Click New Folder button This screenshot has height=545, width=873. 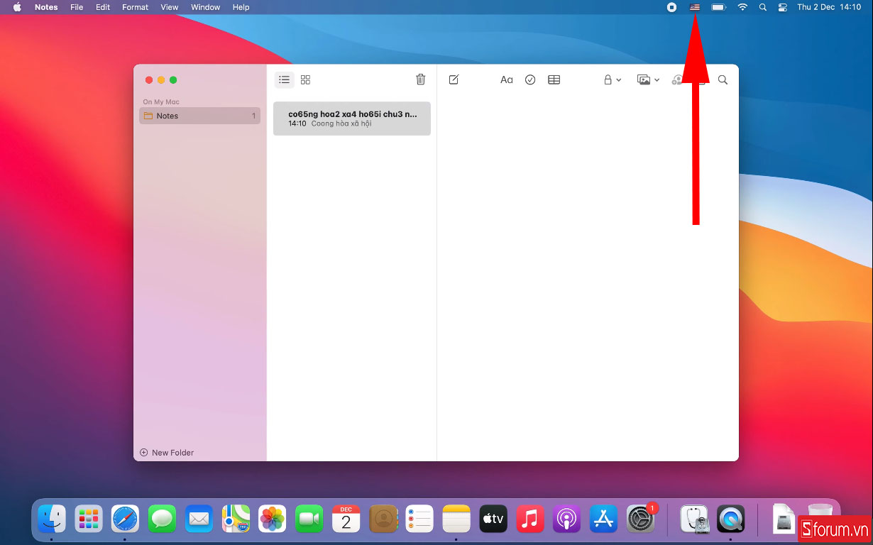[167, 453]
